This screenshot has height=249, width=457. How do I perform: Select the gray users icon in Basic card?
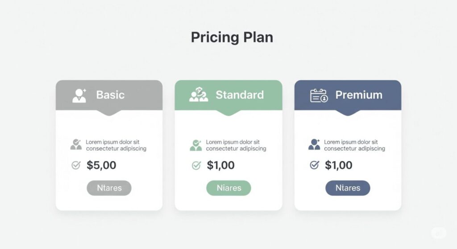click(x=76, y=145)
